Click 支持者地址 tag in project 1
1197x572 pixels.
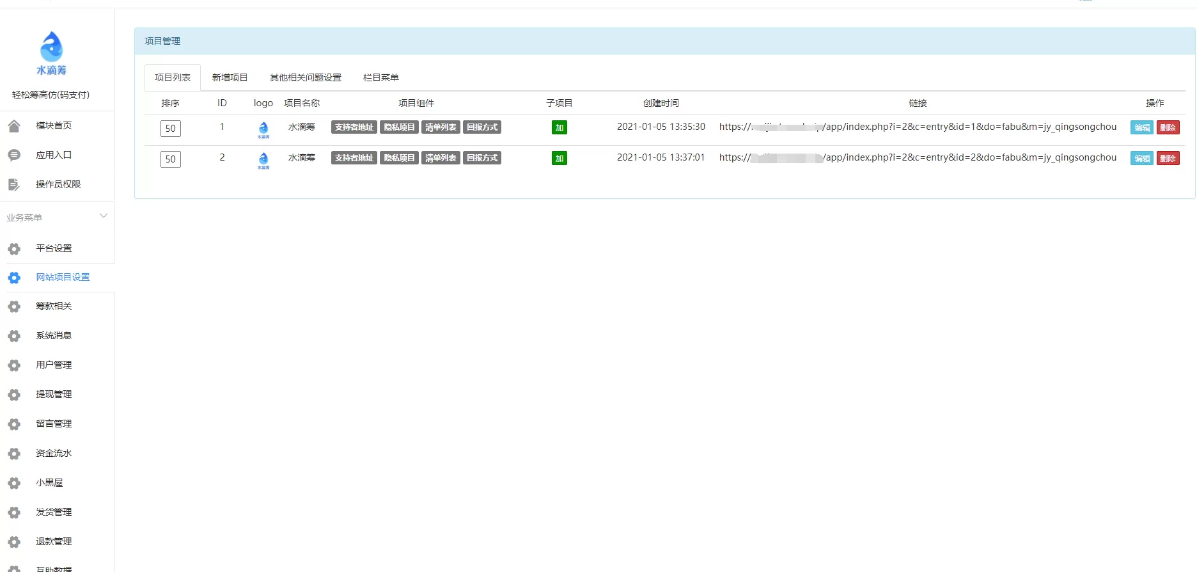click(354, 127)
